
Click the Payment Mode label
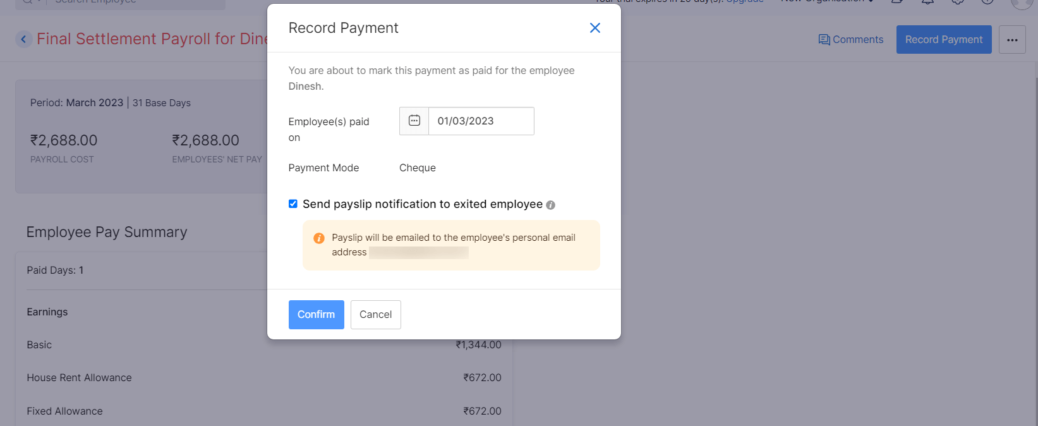click(x=323, y=167)
